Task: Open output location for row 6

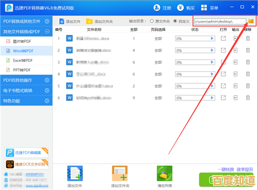Action: 235,98
